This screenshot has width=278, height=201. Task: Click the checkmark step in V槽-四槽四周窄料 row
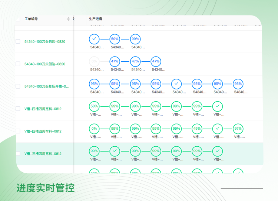(218, 129)
